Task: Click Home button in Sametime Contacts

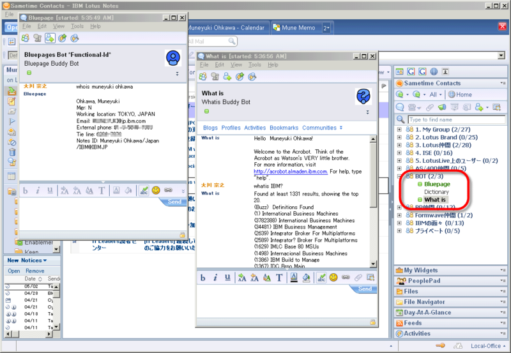Action: (x=460, y=94)
